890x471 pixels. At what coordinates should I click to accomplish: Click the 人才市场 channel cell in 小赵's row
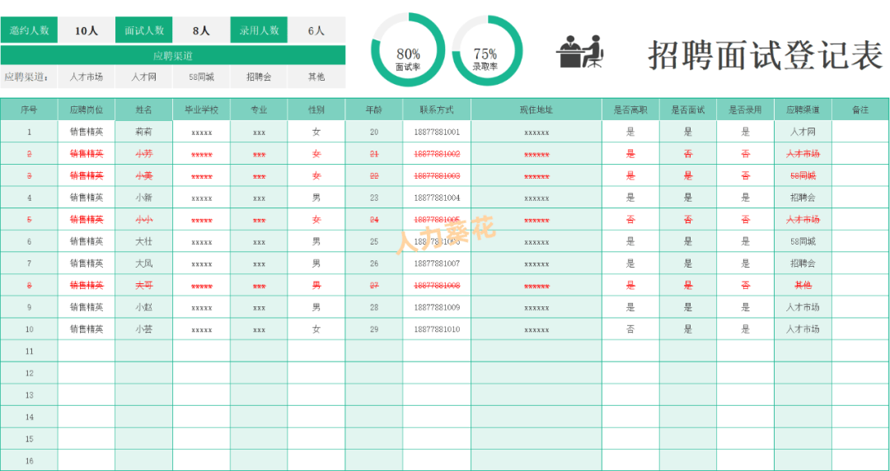803,308
